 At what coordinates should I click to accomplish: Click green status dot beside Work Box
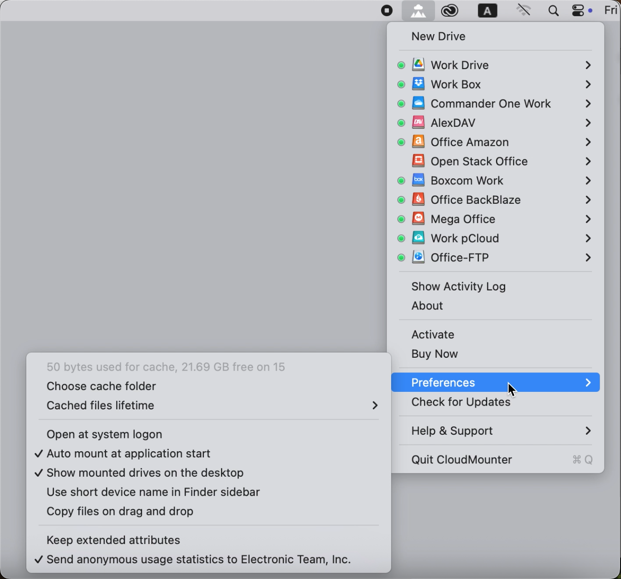point(401,85)
